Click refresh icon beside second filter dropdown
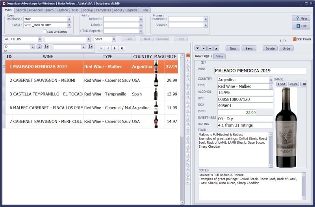Viewport: 315px width, 207px height. click(x=90, y=47)
